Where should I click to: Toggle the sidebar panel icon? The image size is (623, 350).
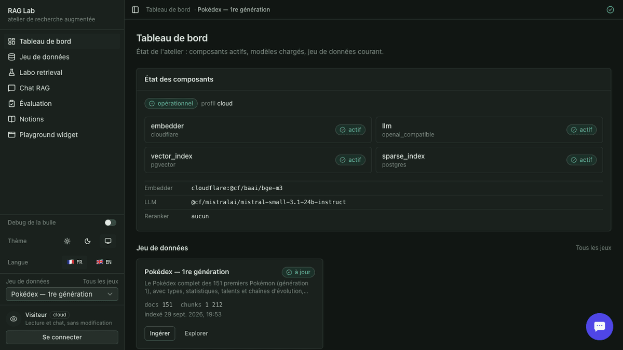(x=136, y=10)
